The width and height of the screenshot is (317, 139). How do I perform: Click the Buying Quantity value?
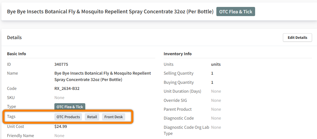(x=212, y=82)
